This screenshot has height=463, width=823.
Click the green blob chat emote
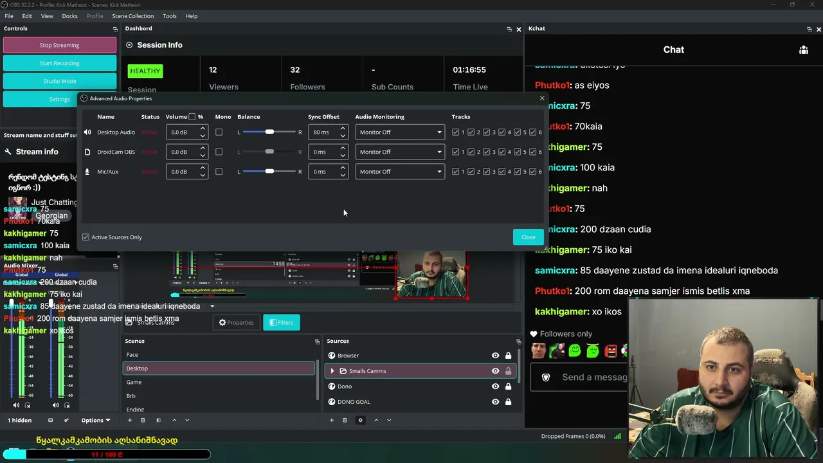tap(575, 350)
